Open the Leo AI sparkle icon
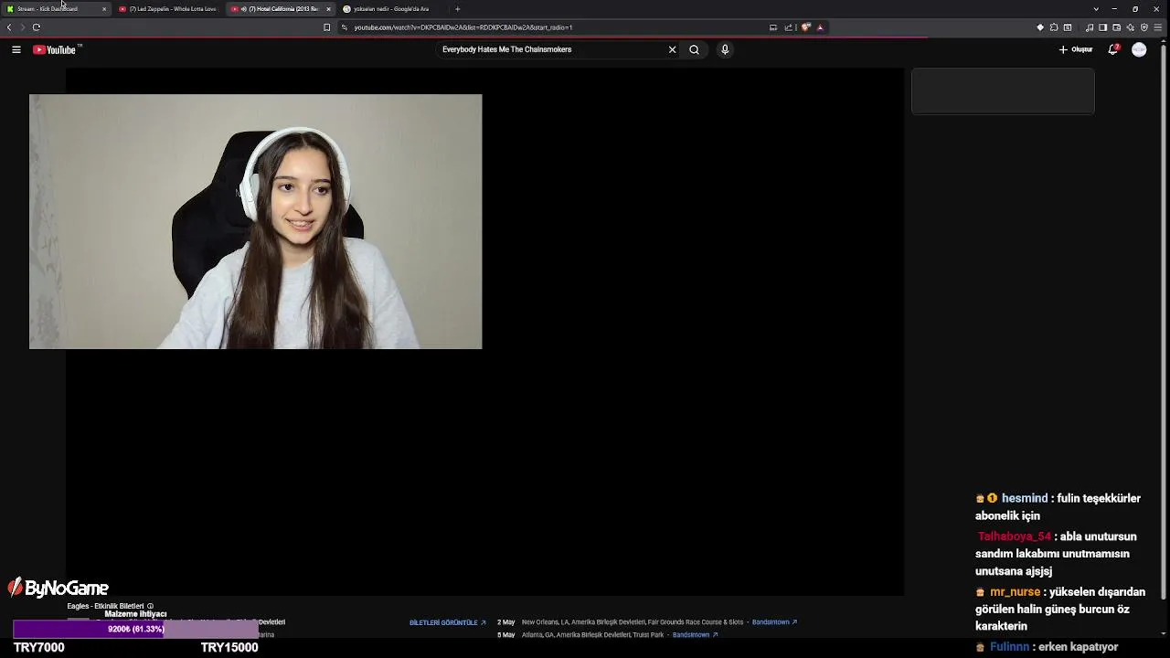 tap(1131, 27)
